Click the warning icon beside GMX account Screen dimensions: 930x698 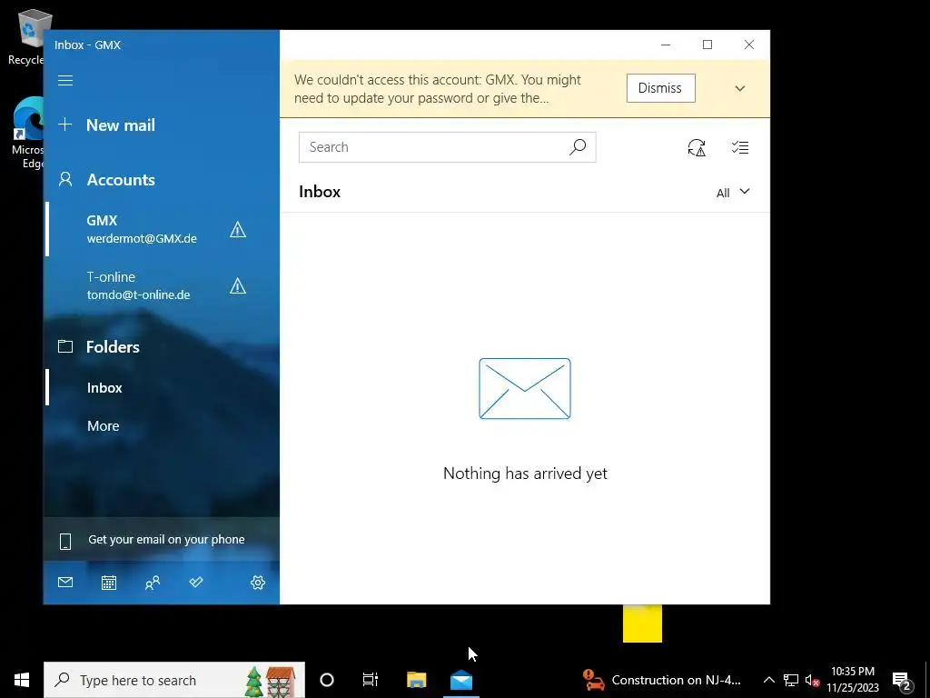pos(238,230)
